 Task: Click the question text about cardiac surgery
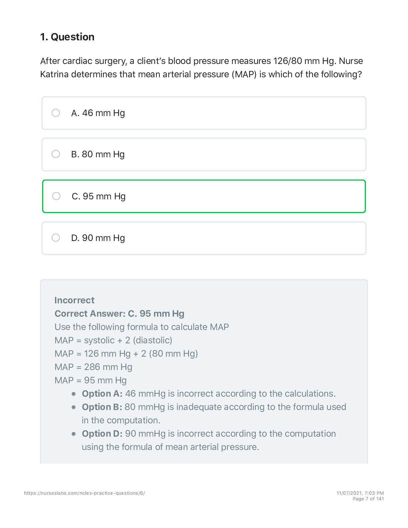(202, 68)
